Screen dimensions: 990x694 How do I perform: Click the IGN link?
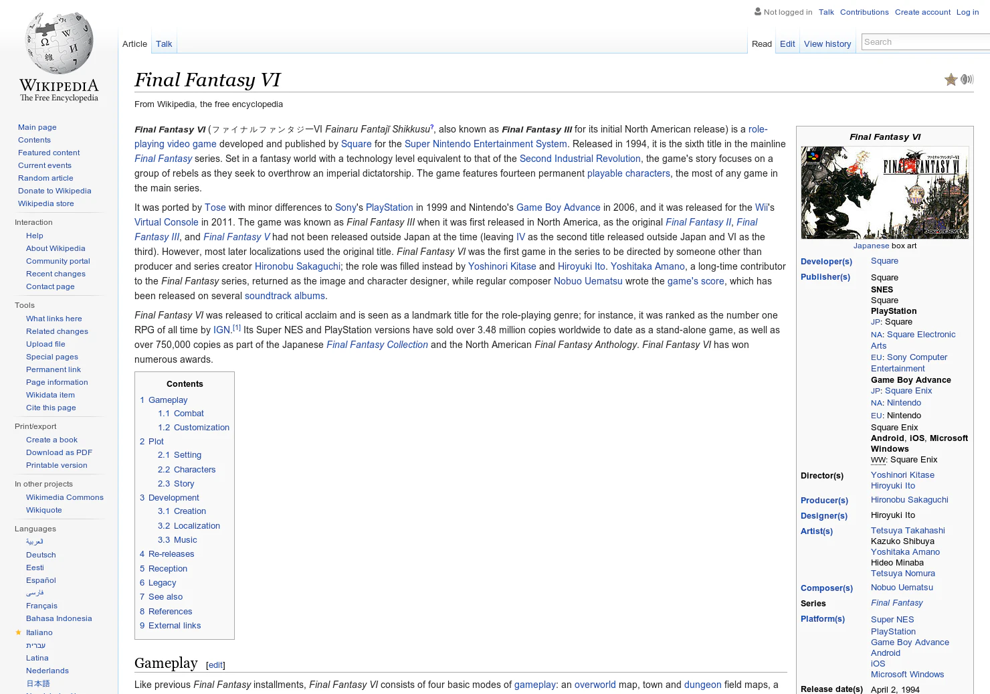222,330
